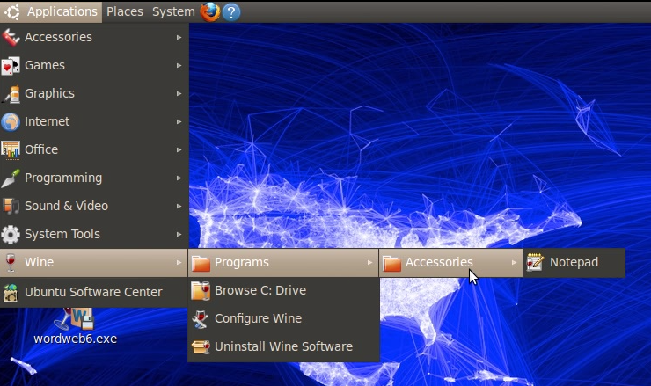Expand arrow on Accessories row in Applications
Image resolution: width=651 pixels, height=386 pixels.
pyautogui.click(x=179, y=37)
